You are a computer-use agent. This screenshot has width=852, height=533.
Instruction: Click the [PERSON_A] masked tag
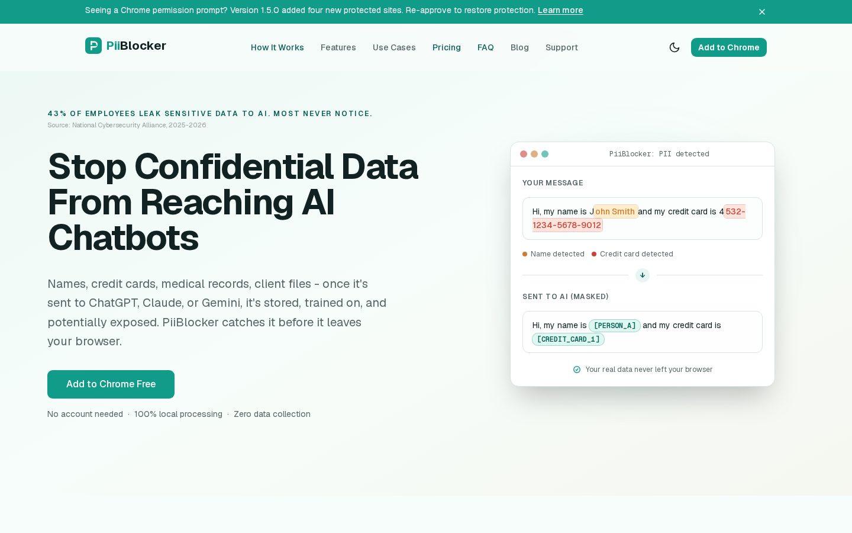[615, 326]
